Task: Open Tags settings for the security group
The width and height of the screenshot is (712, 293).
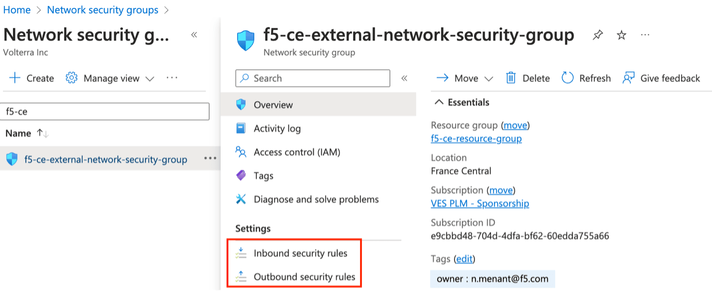Action: [263, 175]
